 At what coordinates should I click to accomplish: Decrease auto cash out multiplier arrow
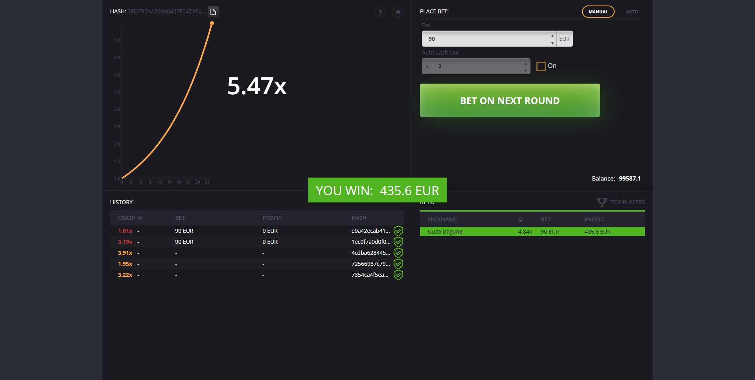[x=526, y=70]
